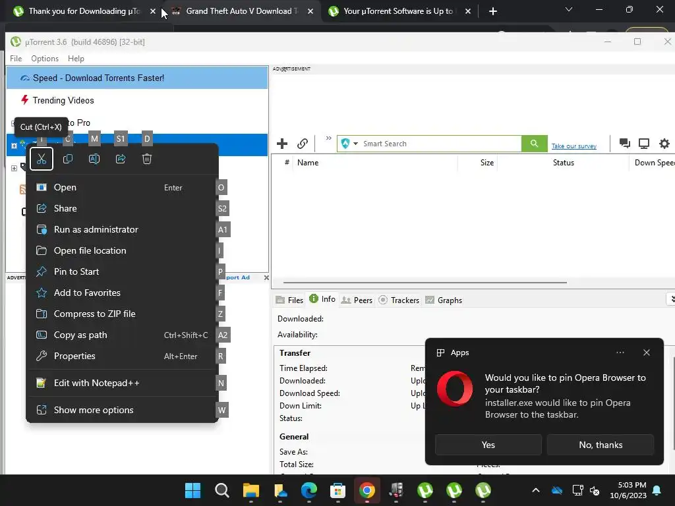Image resolution: width=675 pixels, height=506 pixels.
Task: Click the Share icon in context menu top row
Action: tap(121, 159)
